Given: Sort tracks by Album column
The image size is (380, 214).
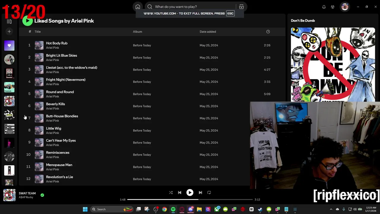Looking at the screenshot, I should click(x=137, y=32).
